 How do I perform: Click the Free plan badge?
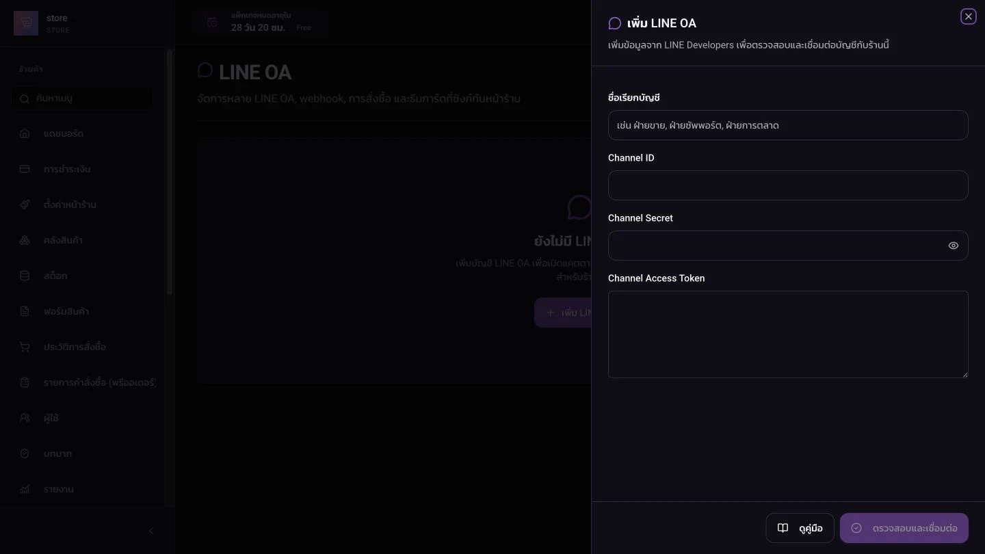click(x=304, y=28)
